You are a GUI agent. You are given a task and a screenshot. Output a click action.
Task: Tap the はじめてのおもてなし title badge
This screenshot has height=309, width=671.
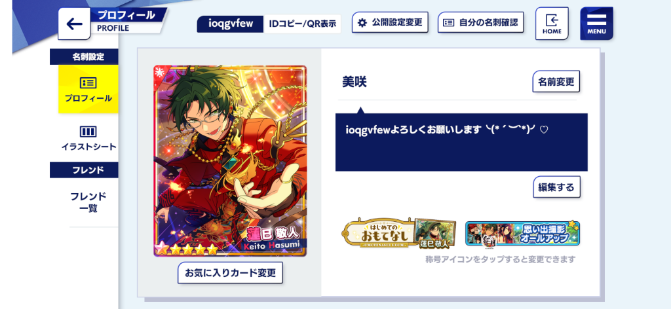click(x=398, y=233)
